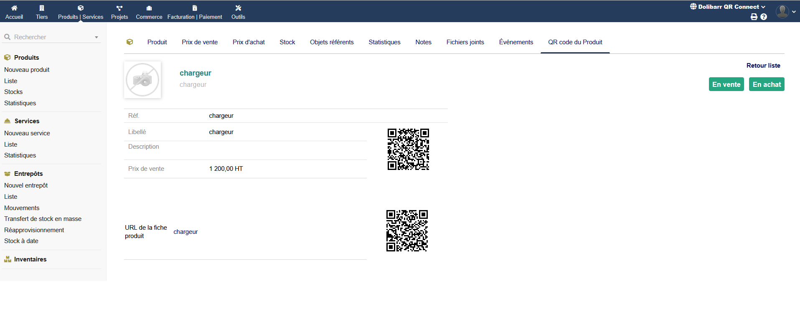Toggle the En vente status button

726,84
